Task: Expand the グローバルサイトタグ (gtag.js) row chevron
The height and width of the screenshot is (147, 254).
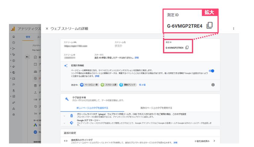Action: [64, 116]
